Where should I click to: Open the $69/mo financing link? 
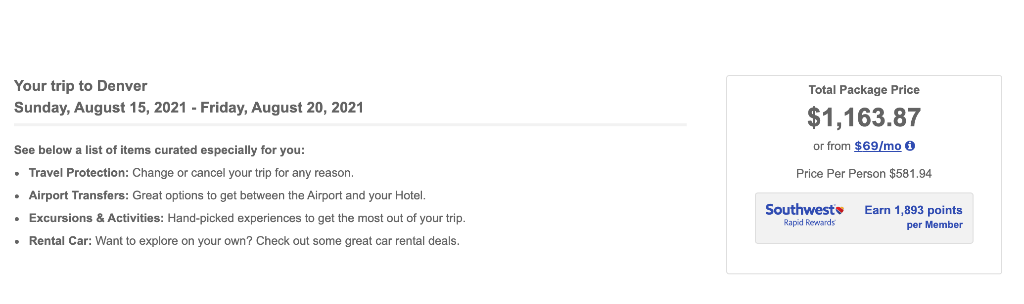click(878, 146)
